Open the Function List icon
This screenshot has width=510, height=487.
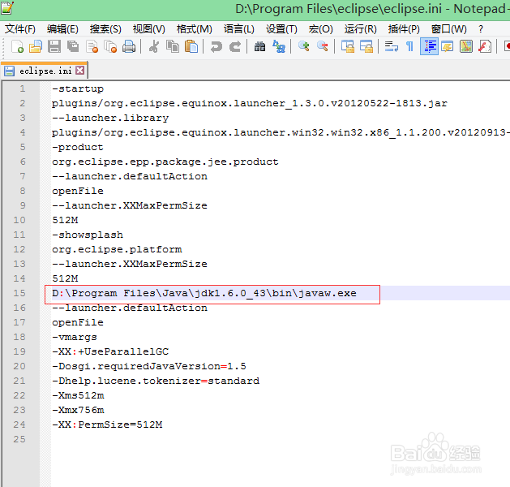click(x=485, y=46)
